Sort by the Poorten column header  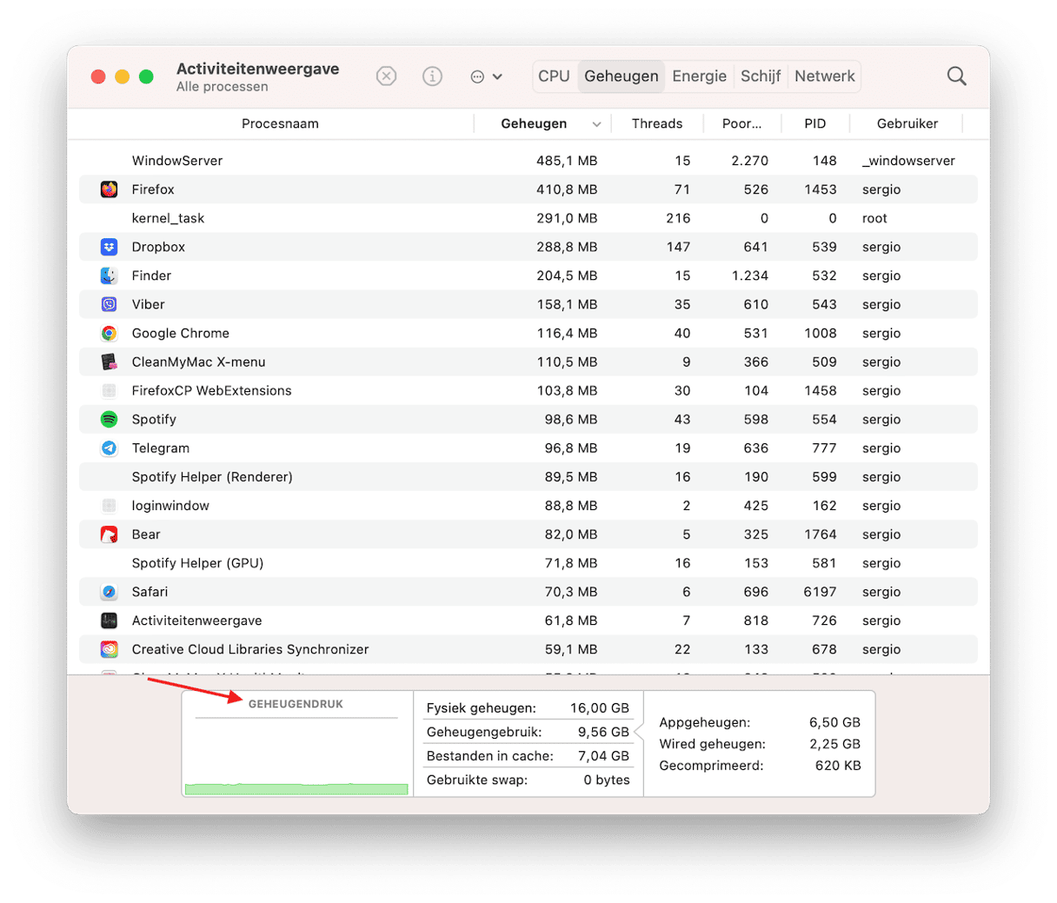click(741, 123)
